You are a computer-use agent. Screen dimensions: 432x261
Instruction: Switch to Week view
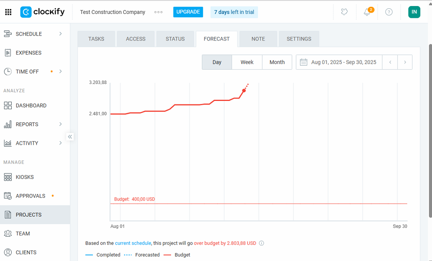pos(247,62)
